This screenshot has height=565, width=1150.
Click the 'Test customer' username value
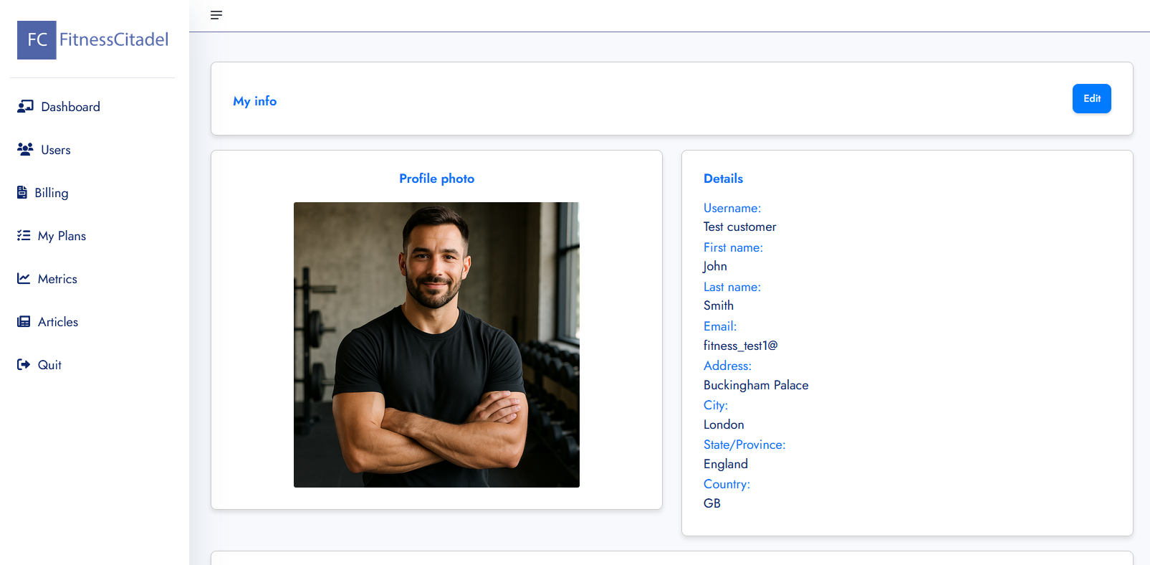[739, 227]
